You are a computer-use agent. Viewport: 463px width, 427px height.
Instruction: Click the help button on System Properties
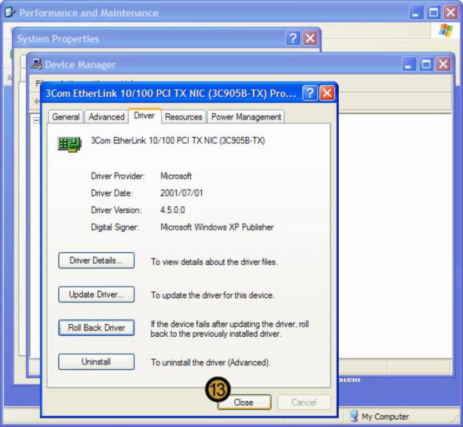pyautogui.click(x=293, y=38)
